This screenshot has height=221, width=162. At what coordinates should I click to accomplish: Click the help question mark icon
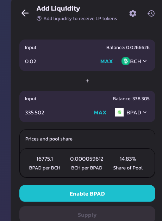39,18
